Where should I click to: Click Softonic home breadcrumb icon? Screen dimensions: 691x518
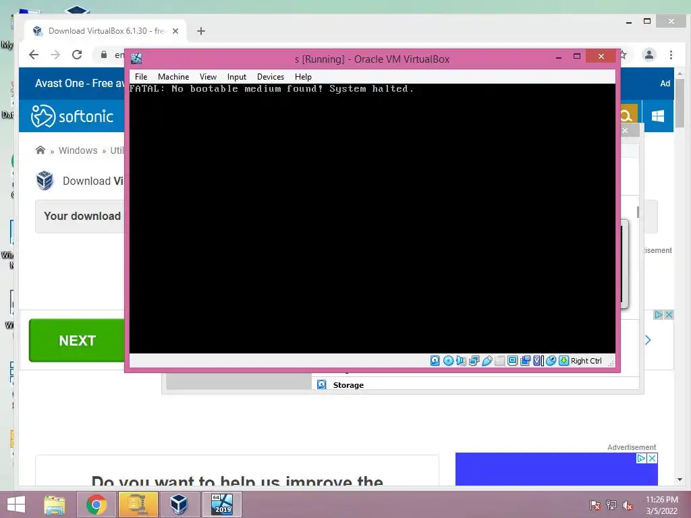point(40,150)
